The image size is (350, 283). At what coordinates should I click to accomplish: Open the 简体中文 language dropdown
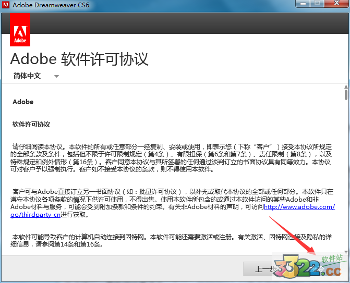click(x=36, y=76)
